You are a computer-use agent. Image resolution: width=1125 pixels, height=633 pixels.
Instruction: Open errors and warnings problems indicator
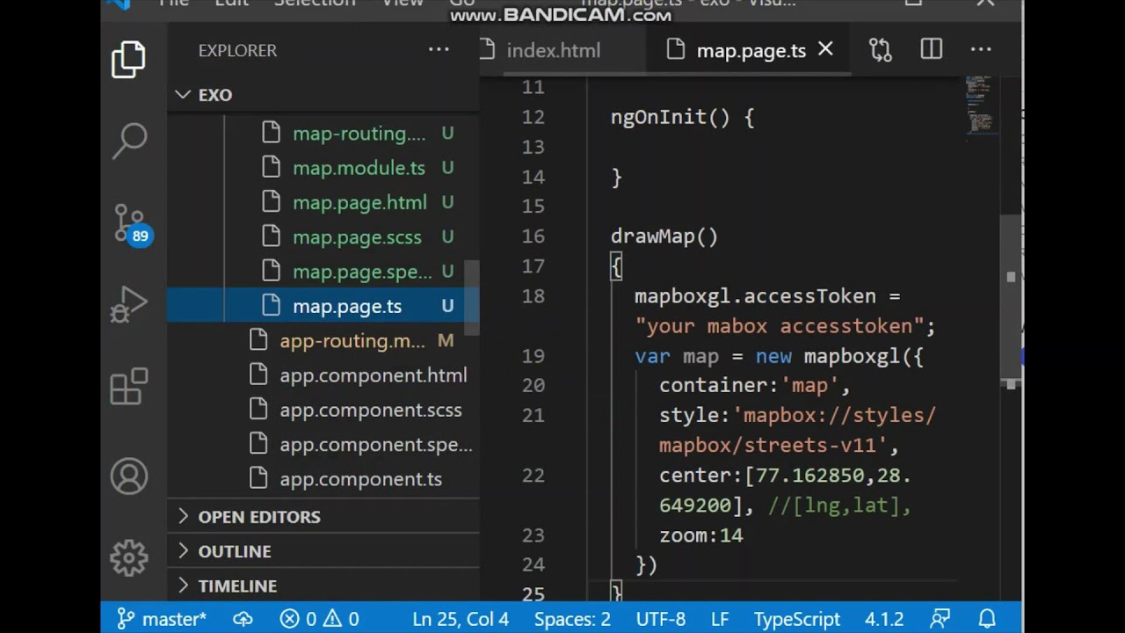319,619
